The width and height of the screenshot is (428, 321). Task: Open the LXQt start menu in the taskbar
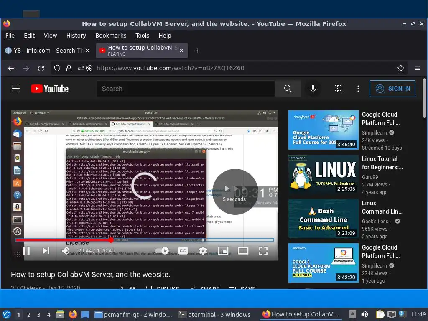coord(7,314)
